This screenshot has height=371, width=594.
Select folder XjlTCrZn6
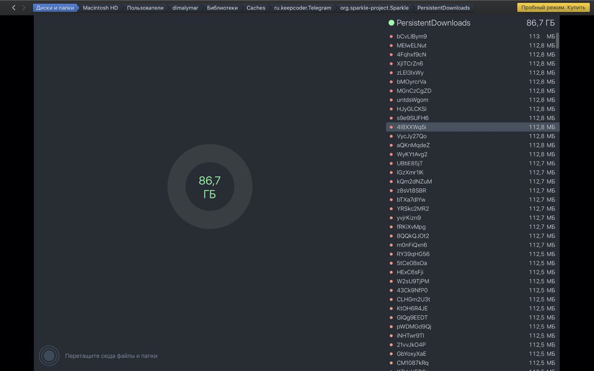click(473, 64)
